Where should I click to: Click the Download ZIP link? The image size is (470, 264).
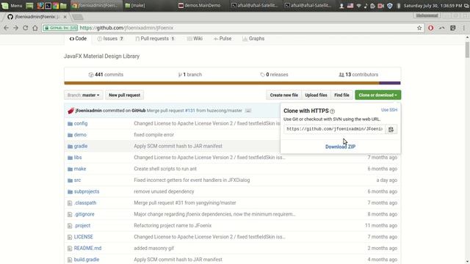click(340, 147)
